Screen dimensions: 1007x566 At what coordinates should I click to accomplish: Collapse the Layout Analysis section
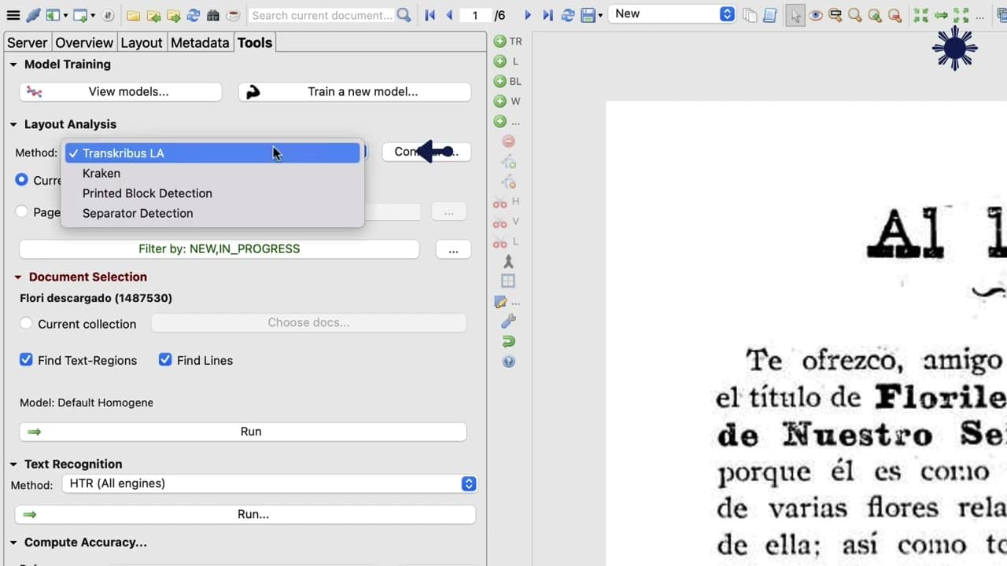tap(13, 124)
